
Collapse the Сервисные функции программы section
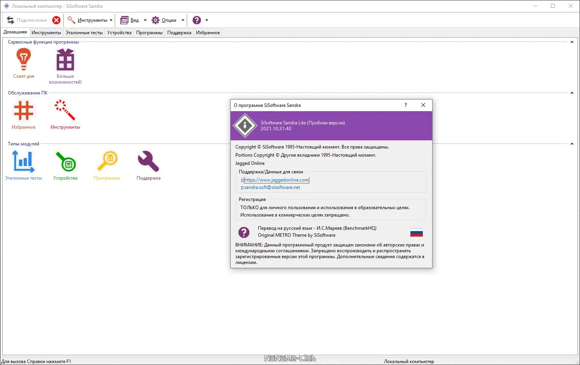[x=572, y=42]
